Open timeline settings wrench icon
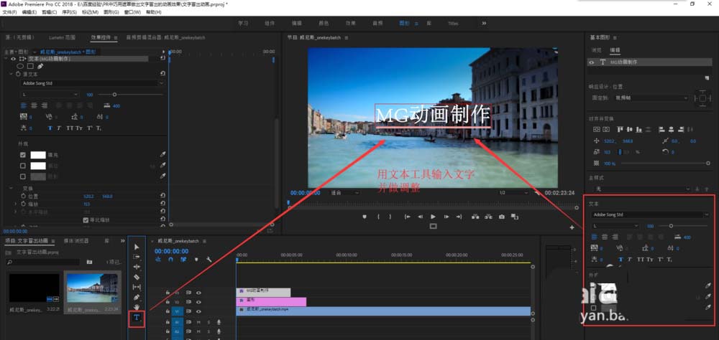The image size is (719, 340). point(208,260)
